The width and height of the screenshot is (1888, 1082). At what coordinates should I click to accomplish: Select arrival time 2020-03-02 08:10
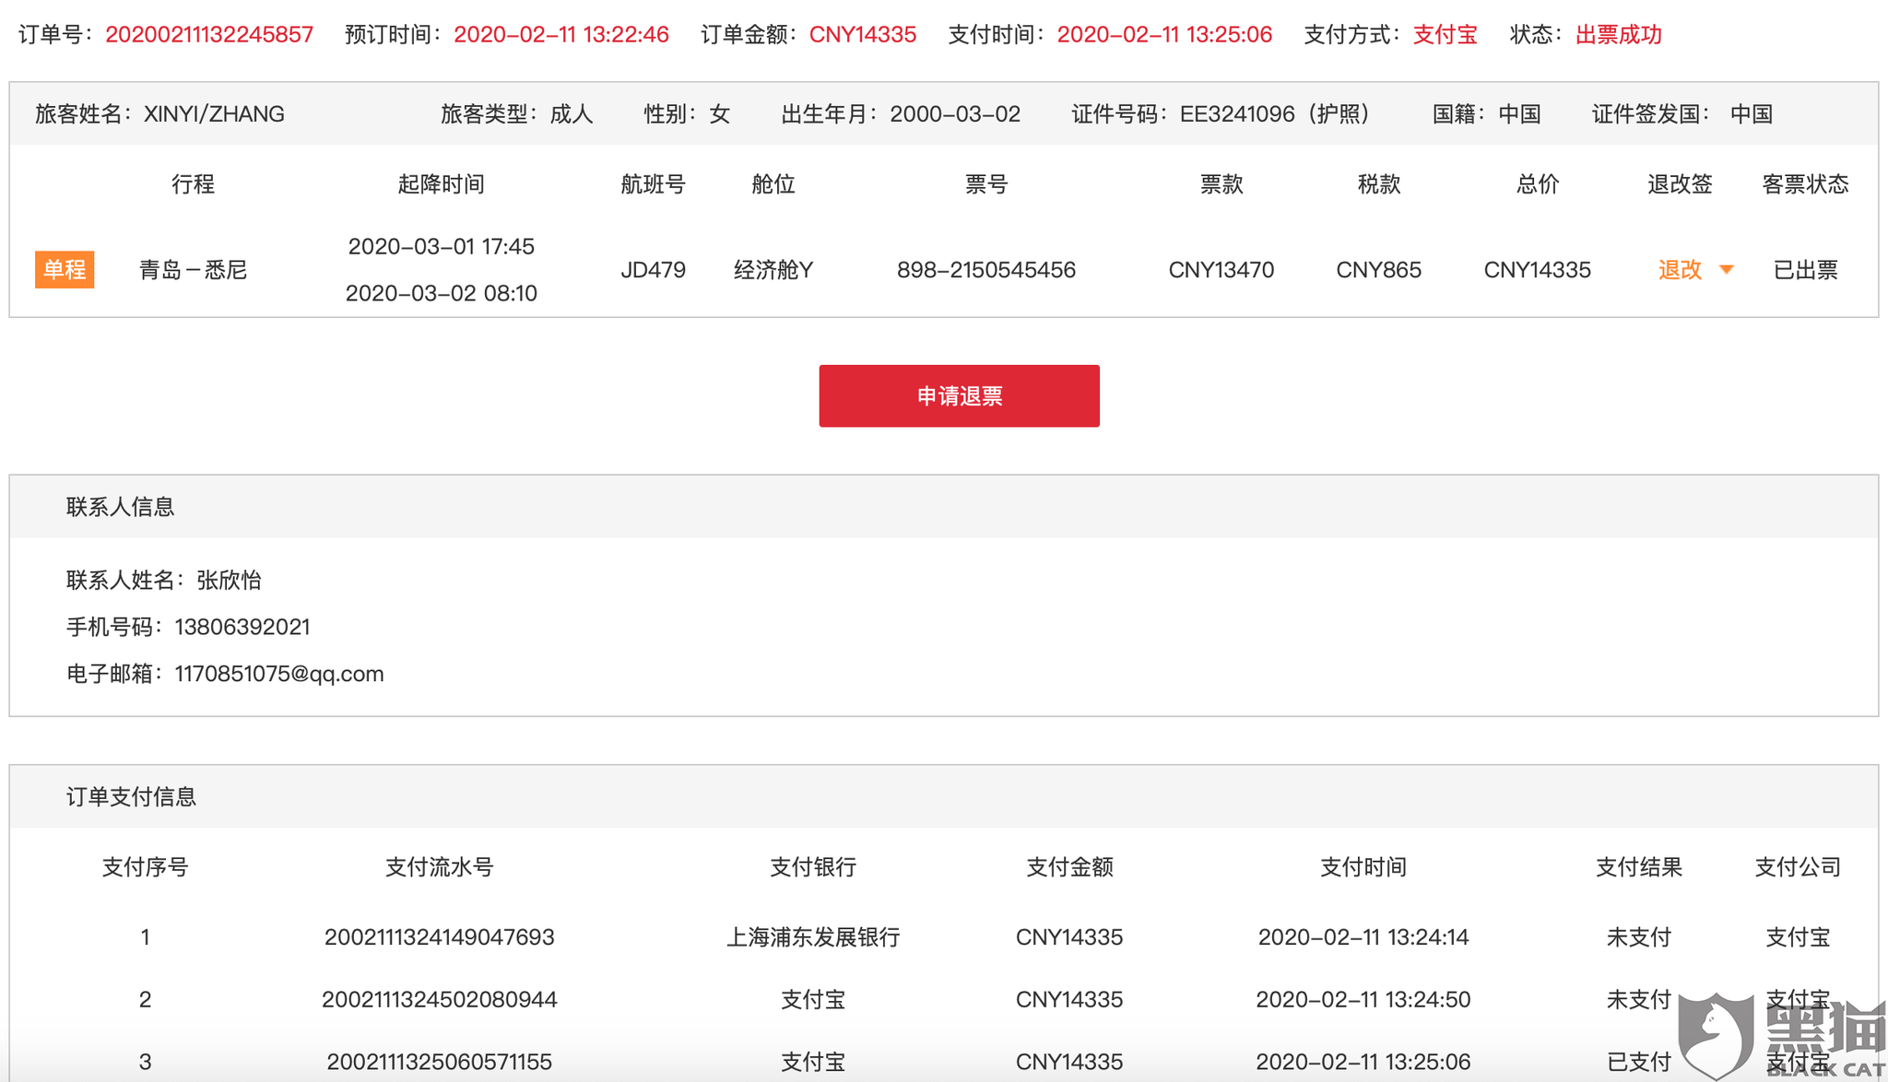coord(442,293)
